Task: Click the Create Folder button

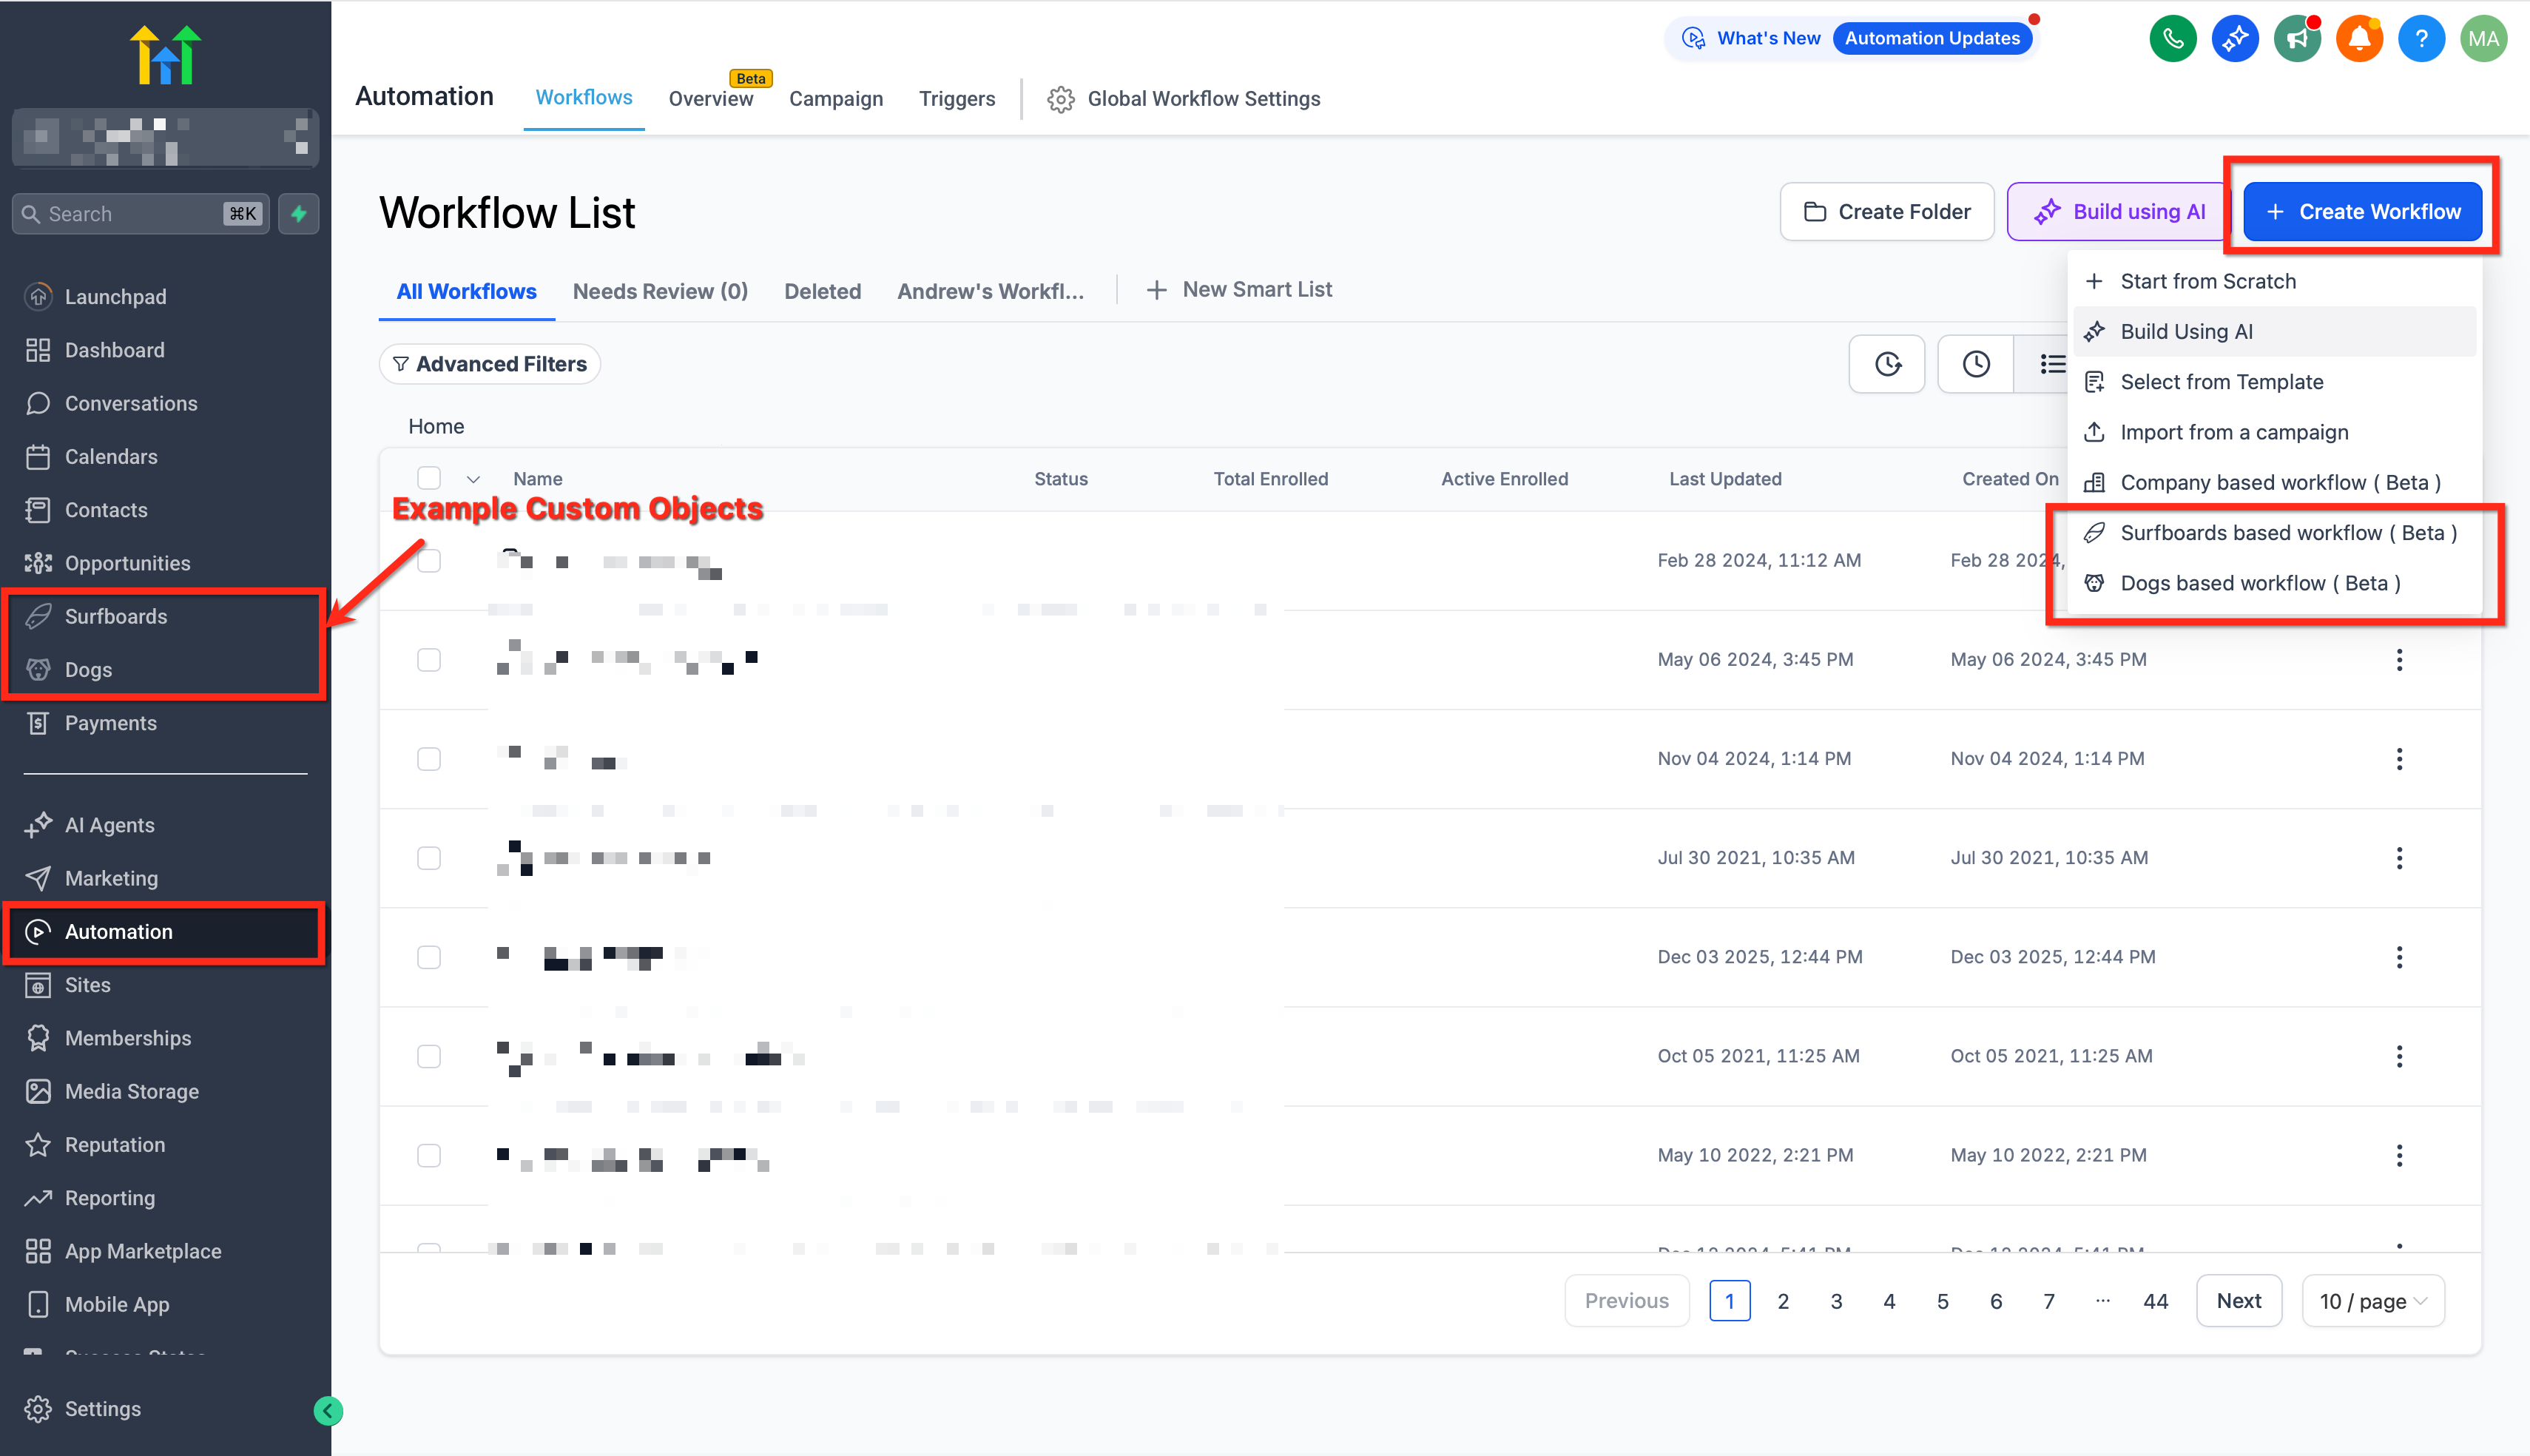Action: (x=1886, y=212)
